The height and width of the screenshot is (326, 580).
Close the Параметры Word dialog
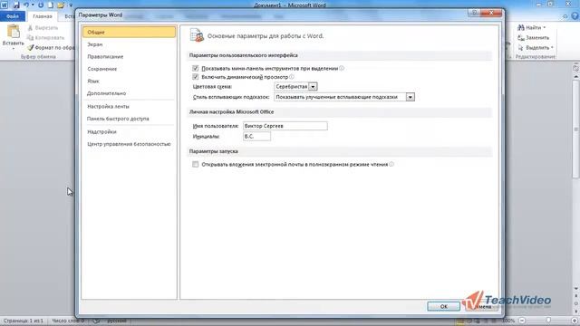pyautogui.click(x=491, y=13)
